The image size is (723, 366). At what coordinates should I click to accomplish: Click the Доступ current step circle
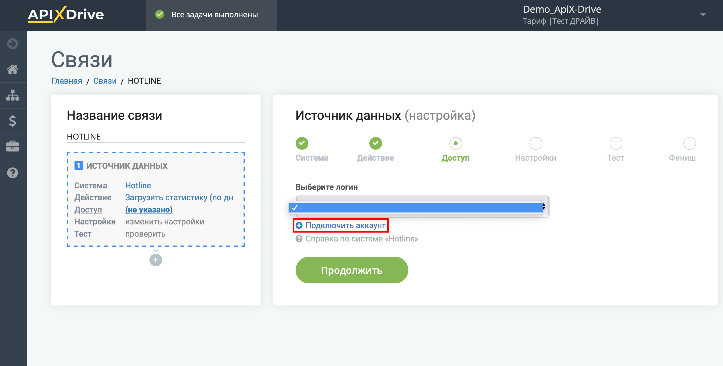[456, 143]
